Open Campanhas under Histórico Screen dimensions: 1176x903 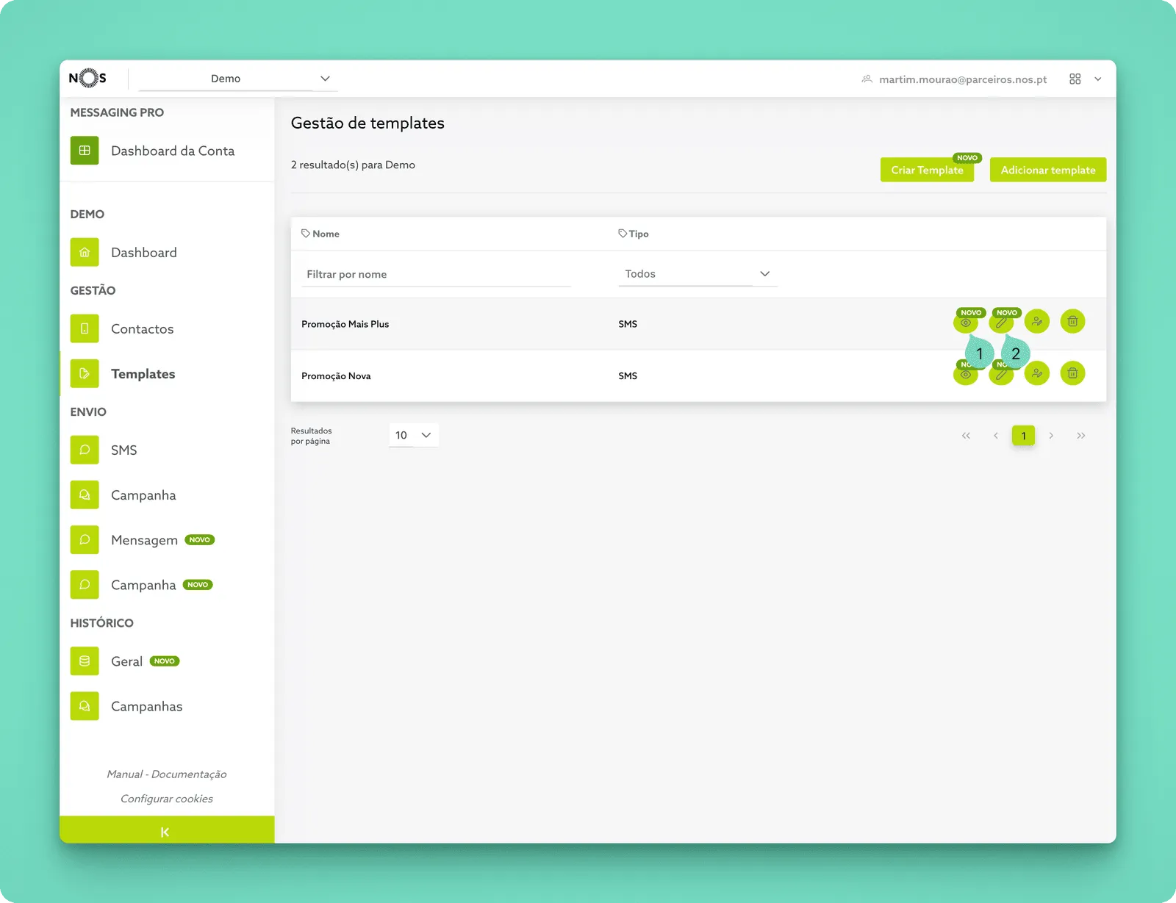point(147,706)
